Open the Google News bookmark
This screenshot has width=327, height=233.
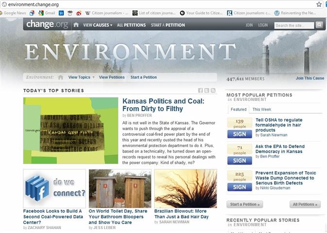(13, 13)
